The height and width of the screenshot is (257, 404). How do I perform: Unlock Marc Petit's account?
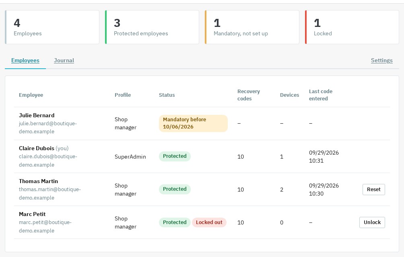pyautogui.click(x=372, y=222)
